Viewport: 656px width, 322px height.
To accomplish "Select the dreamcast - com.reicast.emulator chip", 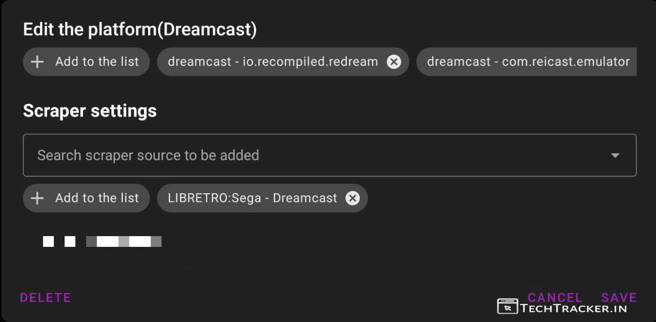I will point(528,62).
